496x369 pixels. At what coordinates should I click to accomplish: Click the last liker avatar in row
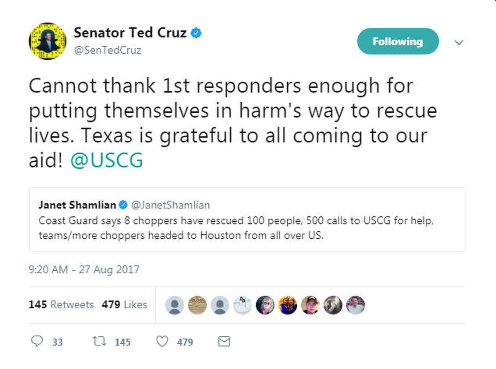point(355,305)
